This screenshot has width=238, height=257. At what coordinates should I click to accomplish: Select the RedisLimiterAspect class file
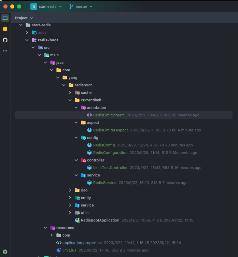(110, 130)
